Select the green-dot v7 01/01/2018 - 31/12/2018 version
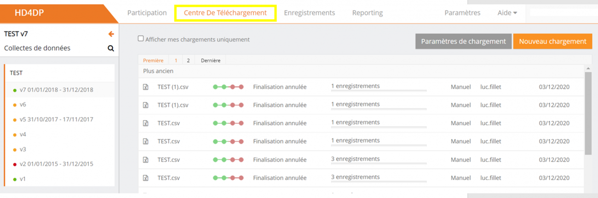This screenshot has width=598, height=198. [56, 90]
